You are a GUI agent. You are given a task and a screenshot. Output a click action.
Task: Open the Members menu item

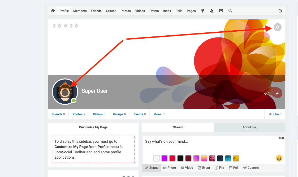(80, 11)
